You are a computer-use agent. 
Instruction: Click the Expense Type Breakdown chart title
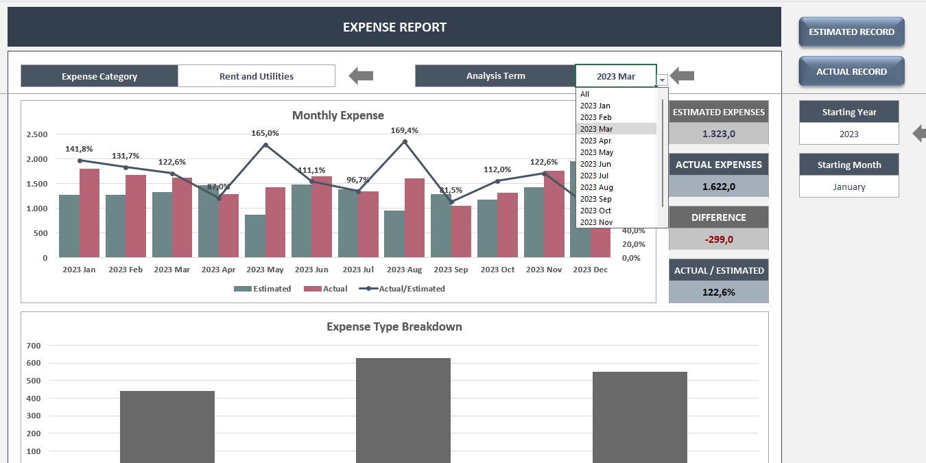(x=394, y=327)
